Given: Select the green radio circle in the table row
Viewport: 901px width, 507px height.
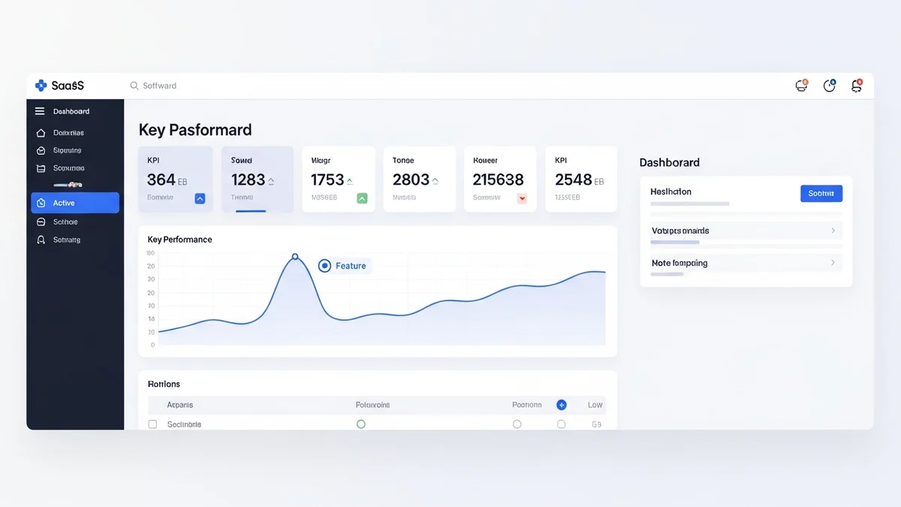Looking at the screenshot, I should coord(360,424).
